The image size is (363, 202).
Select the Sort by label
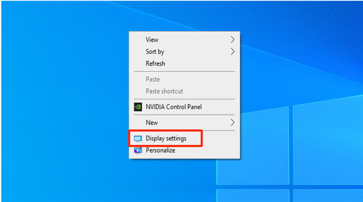tap(155, 52)
